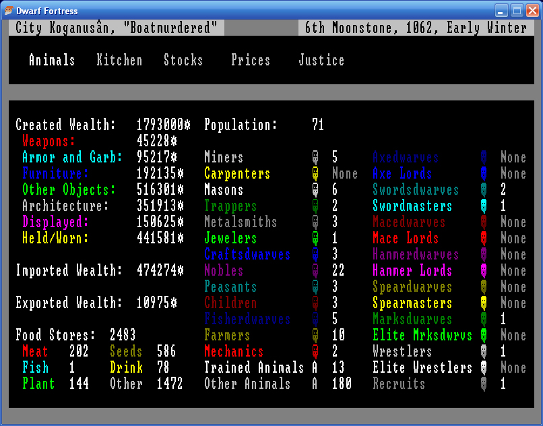Screen dimensions: 543x426
Task: Click the white Wrestlers dwarf icon
Action: pyautogui.click(x=484, y=351)
